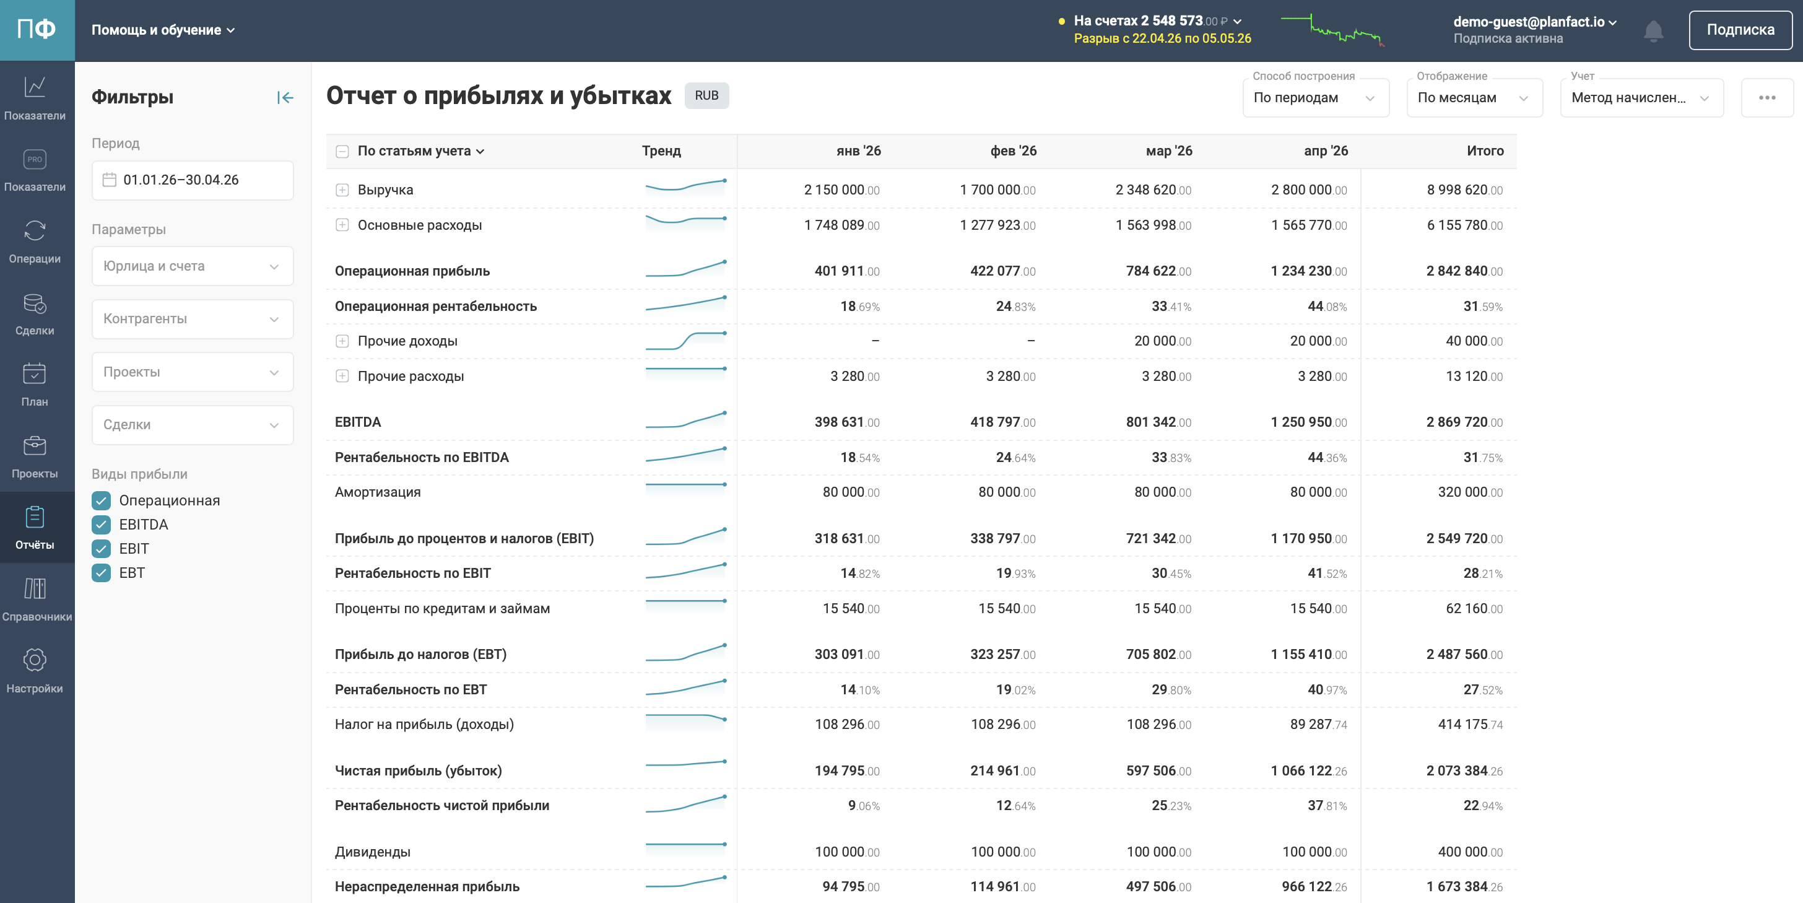Disable the EBT checkbox
Screen dimensions: 1803x903
[x=102, y=573]
